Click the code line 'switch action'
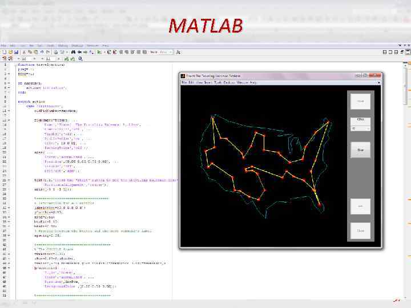 (31, 102)
